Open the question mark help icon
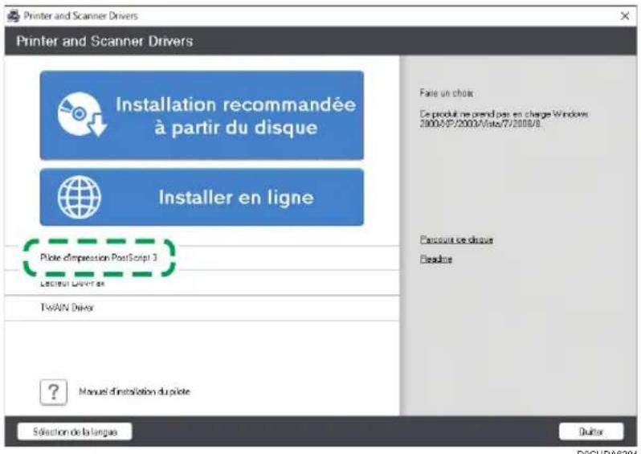 pos(54,392)
